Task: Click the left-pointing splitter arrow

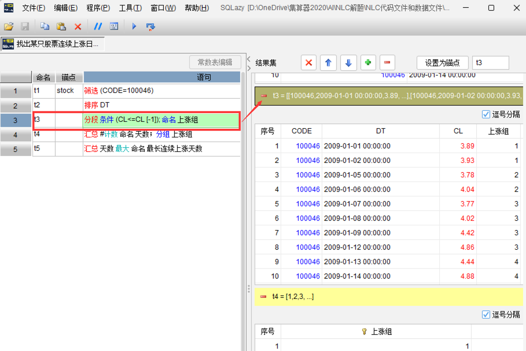Action: coord(249,59)
